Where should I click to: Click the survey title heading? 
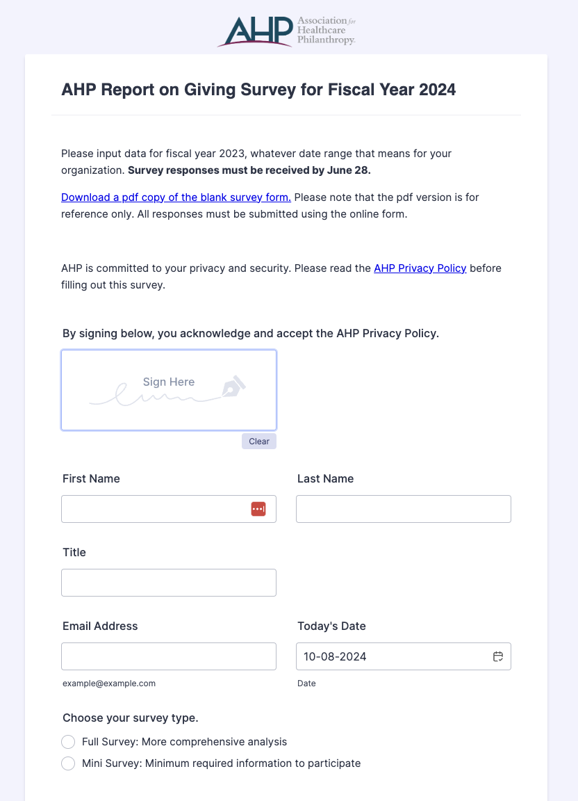[258, 90]
